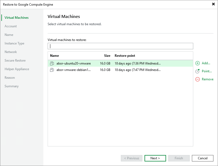Switch to the Instance Type step

[14, 43]
